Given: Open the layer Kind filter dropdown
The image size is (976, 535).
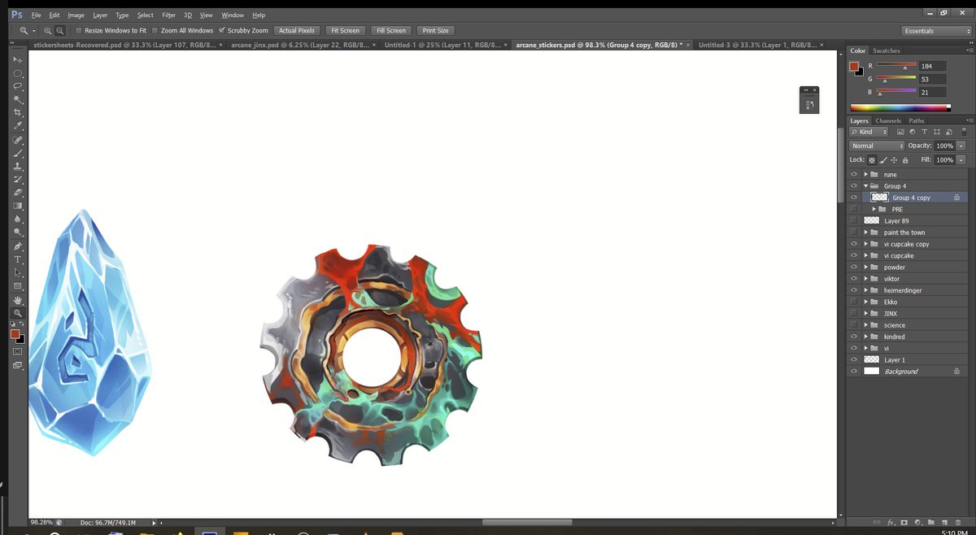Looking at the screenshot, I should [870, 132].
